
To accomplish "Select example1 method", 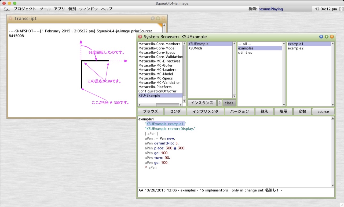I will tap(309, 44).
